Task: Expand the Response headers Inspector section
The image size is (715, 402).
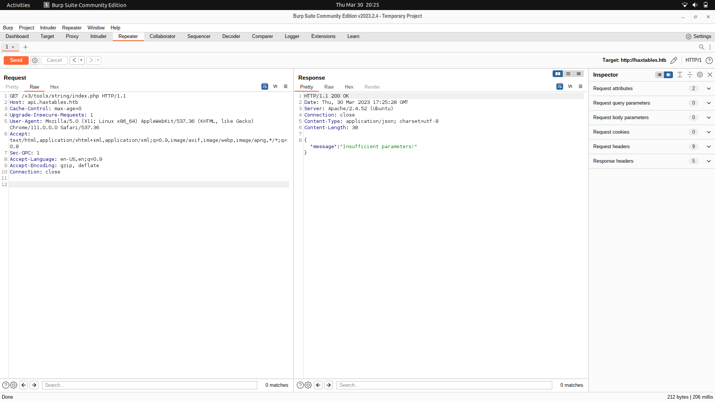Action: pyautogui.click(x=709, y=161)
